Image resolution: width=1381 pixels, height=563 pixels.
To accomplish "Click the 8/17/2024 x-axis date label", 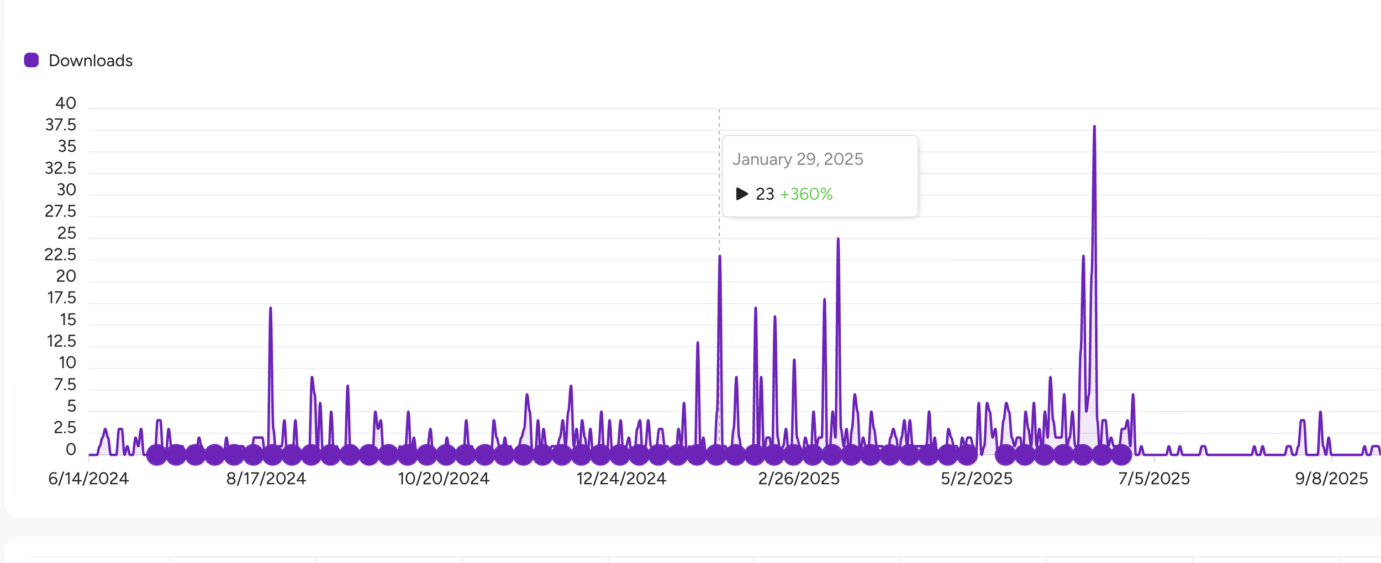I will click(266, 479).
